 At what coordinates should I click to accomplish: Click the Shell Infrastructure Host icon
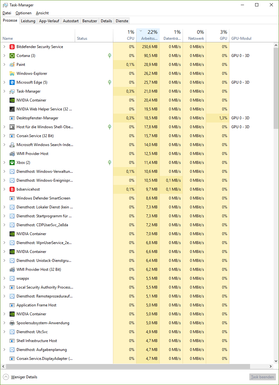point(12,341)
